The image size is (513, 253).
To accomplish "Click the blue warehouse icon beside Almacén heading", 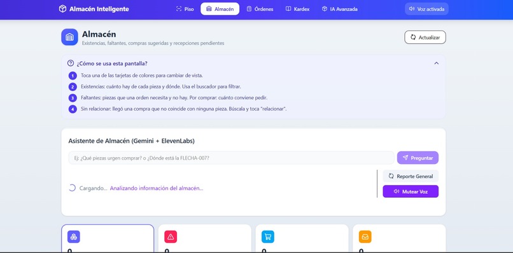I will point(69,37).
